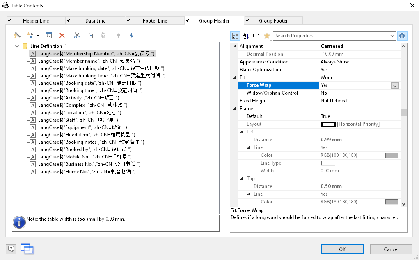Toggle the Group Footer checkbox
Screen dimensions: 419x260
pyautogui.click(x=247, y=20)
